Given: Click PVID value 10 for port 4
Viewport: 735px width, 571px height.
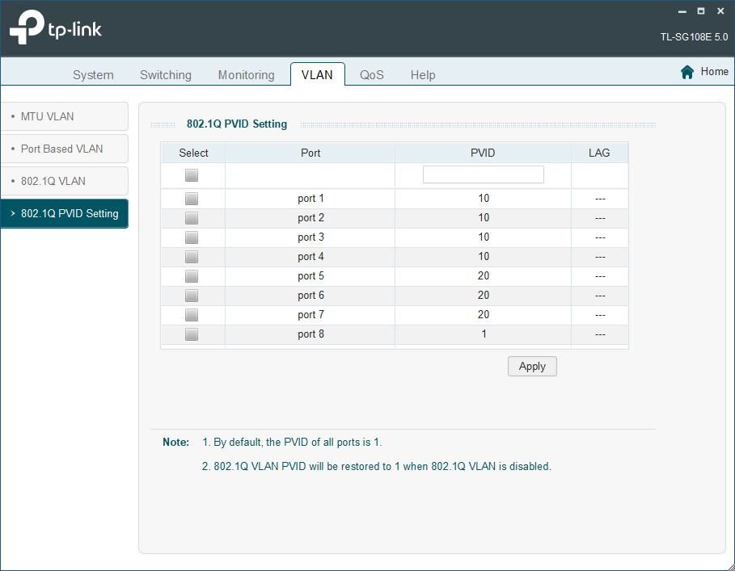Looking at the screenshot, I should [x=484, y=257].
